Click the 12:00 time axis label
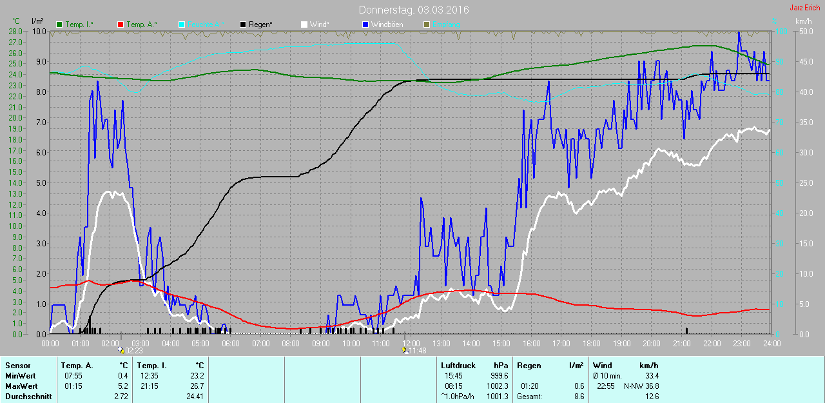This screenshot has height=403, width=825. [411, 344]
